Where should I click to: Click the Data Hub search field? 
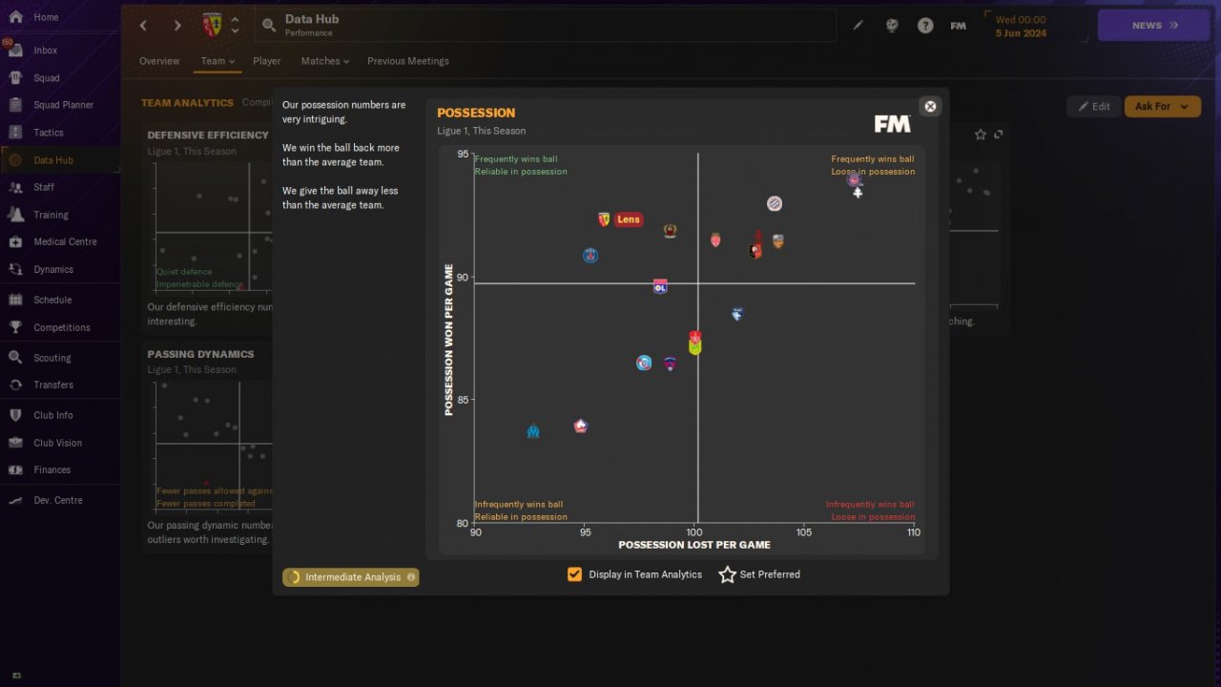[546, 26]
